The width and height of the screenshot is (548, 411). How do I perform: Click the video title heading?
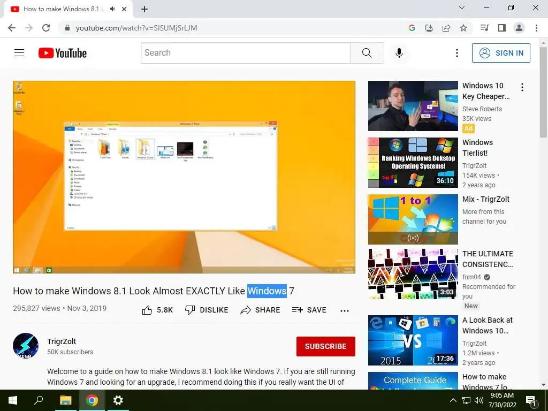[154, 291]
